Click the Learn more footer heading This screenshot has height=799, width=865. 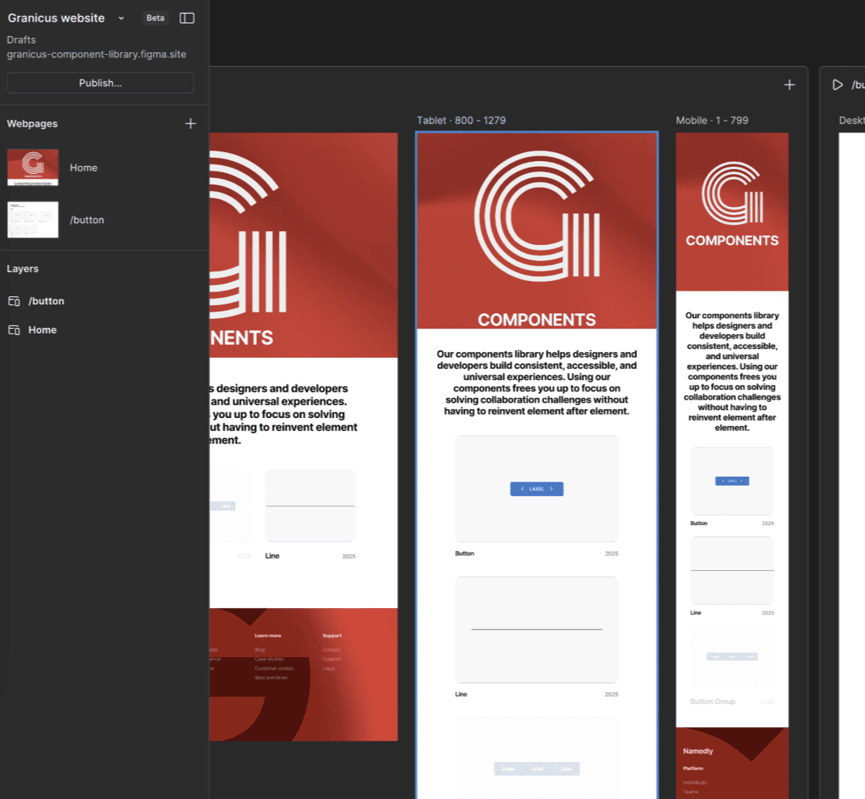[268, 635]
